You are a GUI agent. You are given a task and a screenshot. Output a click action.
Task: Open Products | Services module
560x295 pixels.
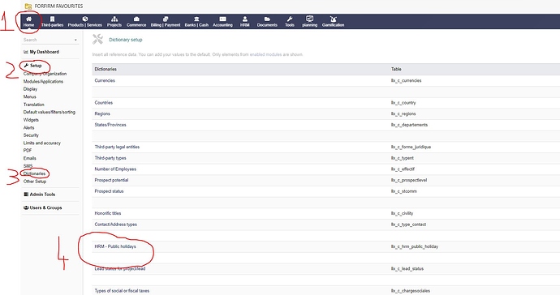pyautogui.click(x=85, y=22)
